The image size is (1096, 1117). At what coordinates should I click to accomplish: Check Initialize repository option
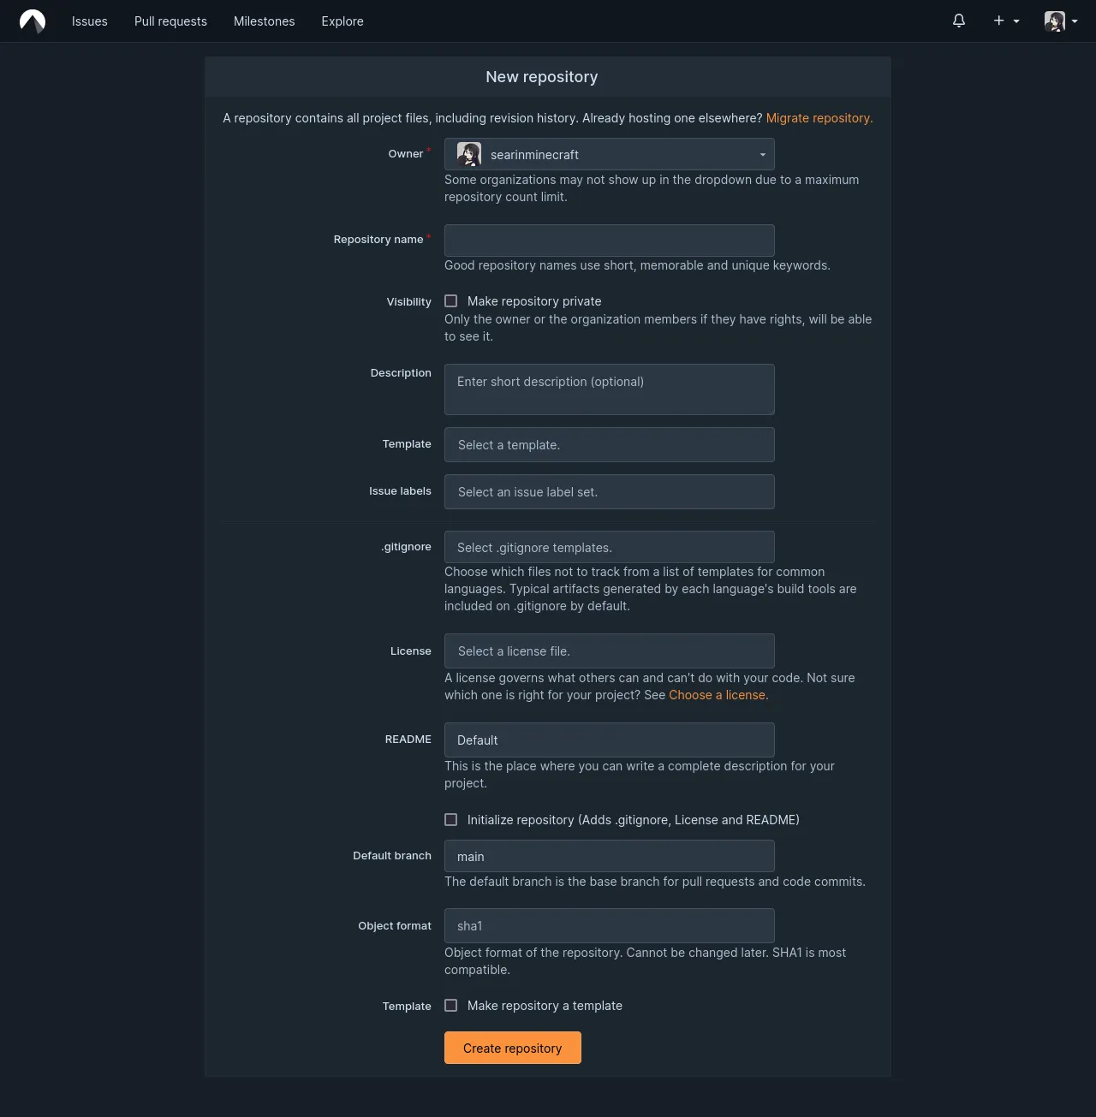[451, 819]
